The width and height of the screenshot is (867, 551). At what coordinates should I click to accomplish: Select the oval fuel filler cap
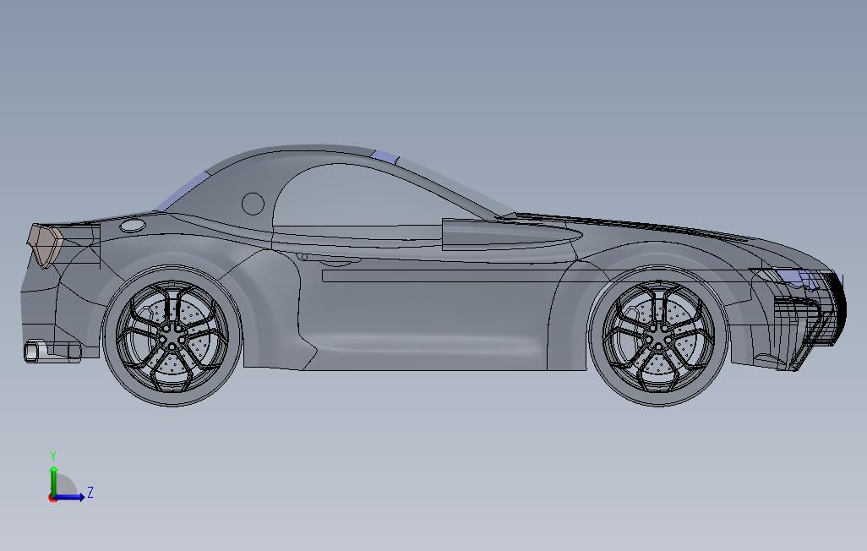click(x=133, y=225)
